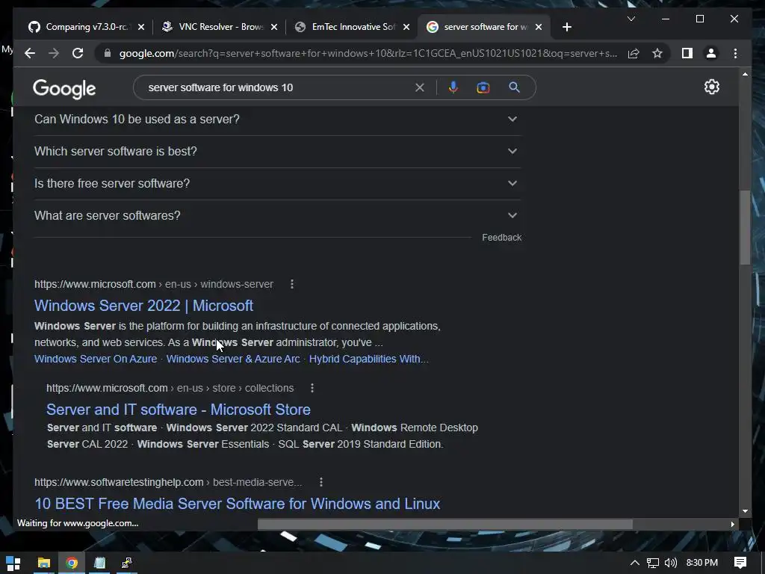Open Server and IT software - Microsoft Store
765x574 pixels.
point(179,410)
